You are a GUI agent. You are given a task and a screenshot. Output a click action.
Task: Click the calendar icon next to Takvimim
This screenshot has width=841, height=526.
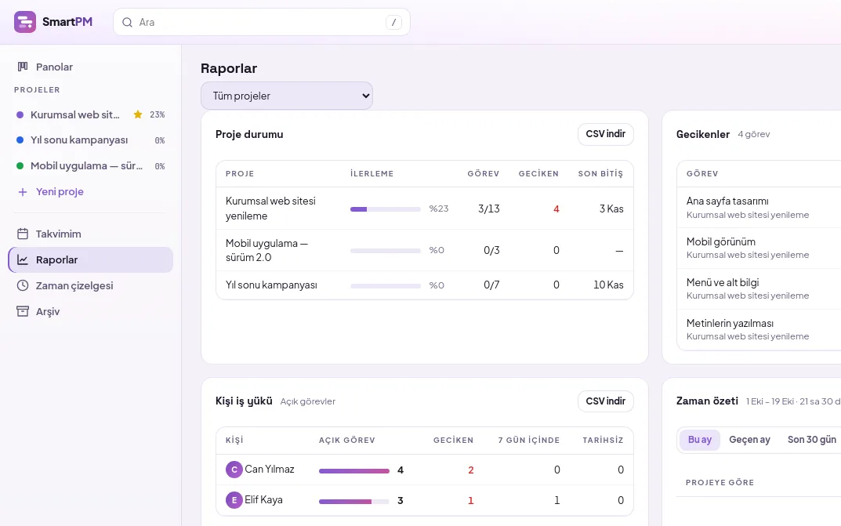pyautogui.click(x=23, y=234)
